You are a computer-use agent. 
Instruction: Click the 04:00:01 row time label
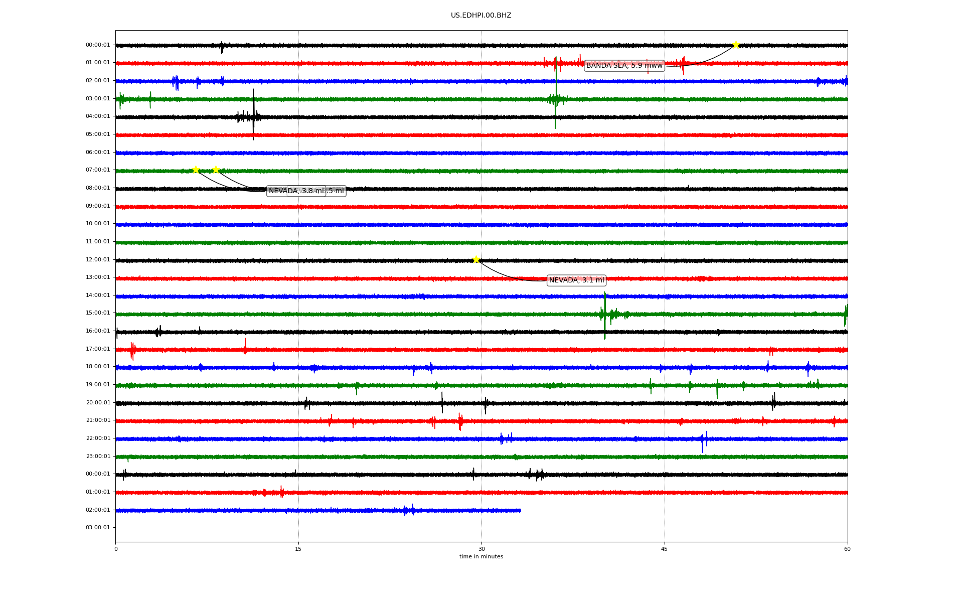(x=98, y=116)
